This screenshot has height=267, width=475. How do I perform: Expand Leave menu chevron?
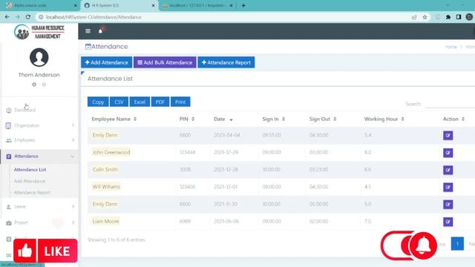[x=73, y=206]
